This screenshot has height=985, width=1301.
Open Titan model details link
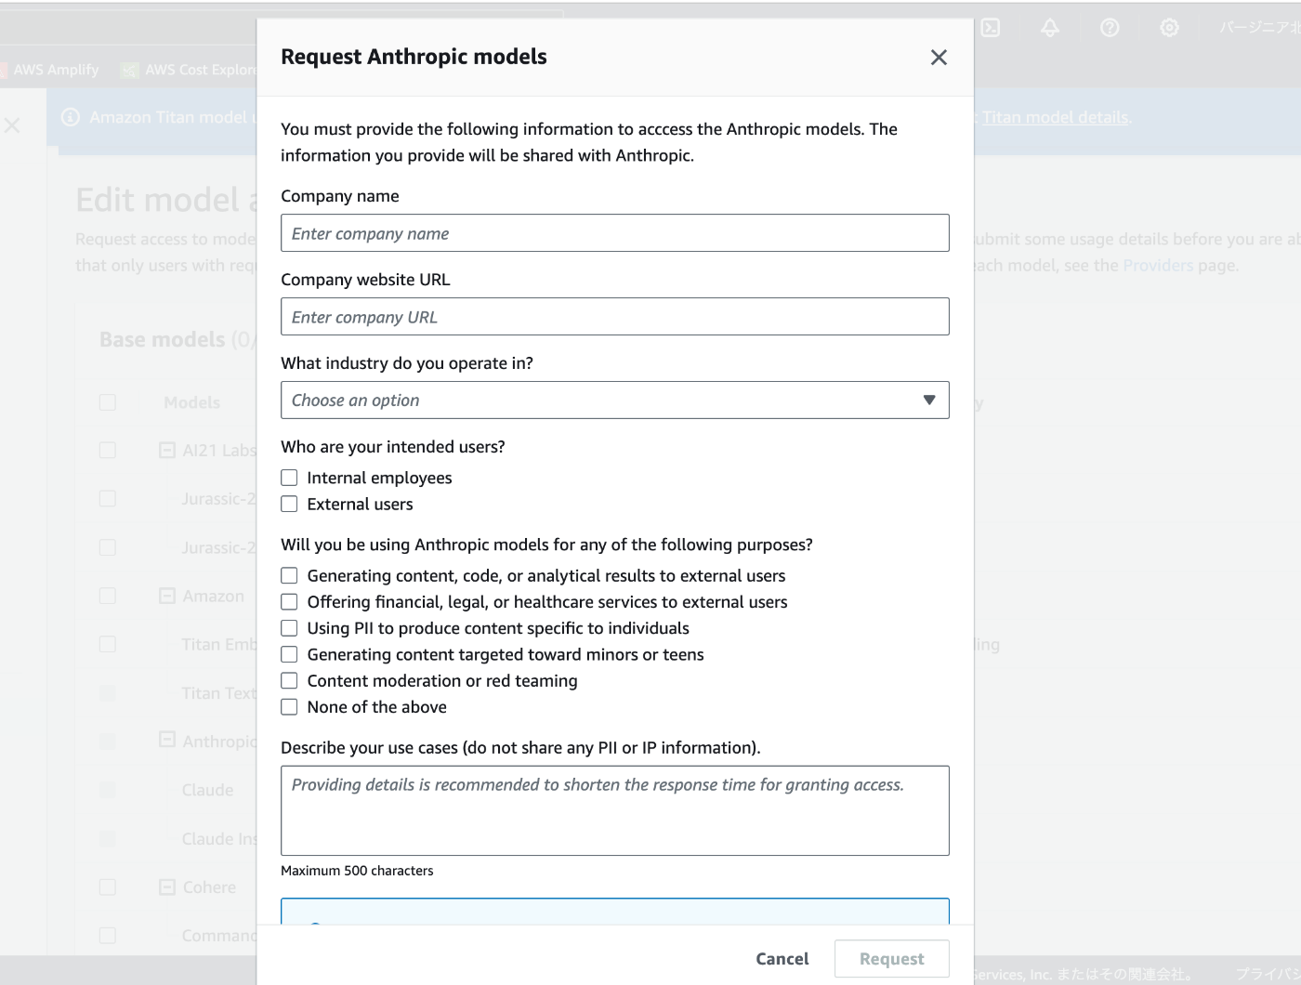[1056, 117]
